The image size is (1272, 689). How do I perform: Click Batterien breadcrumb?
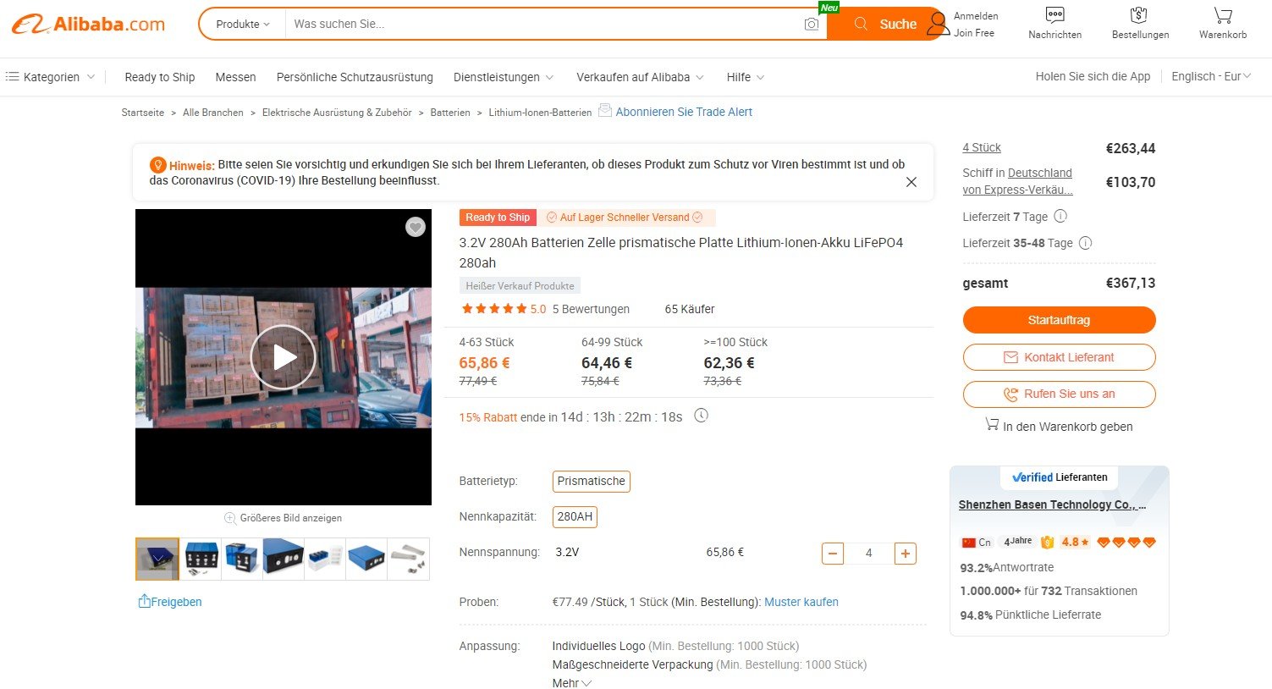[450, 113]
